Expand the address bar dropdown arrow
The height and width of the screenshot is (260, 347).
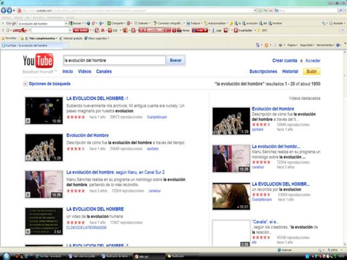[255, 10]
